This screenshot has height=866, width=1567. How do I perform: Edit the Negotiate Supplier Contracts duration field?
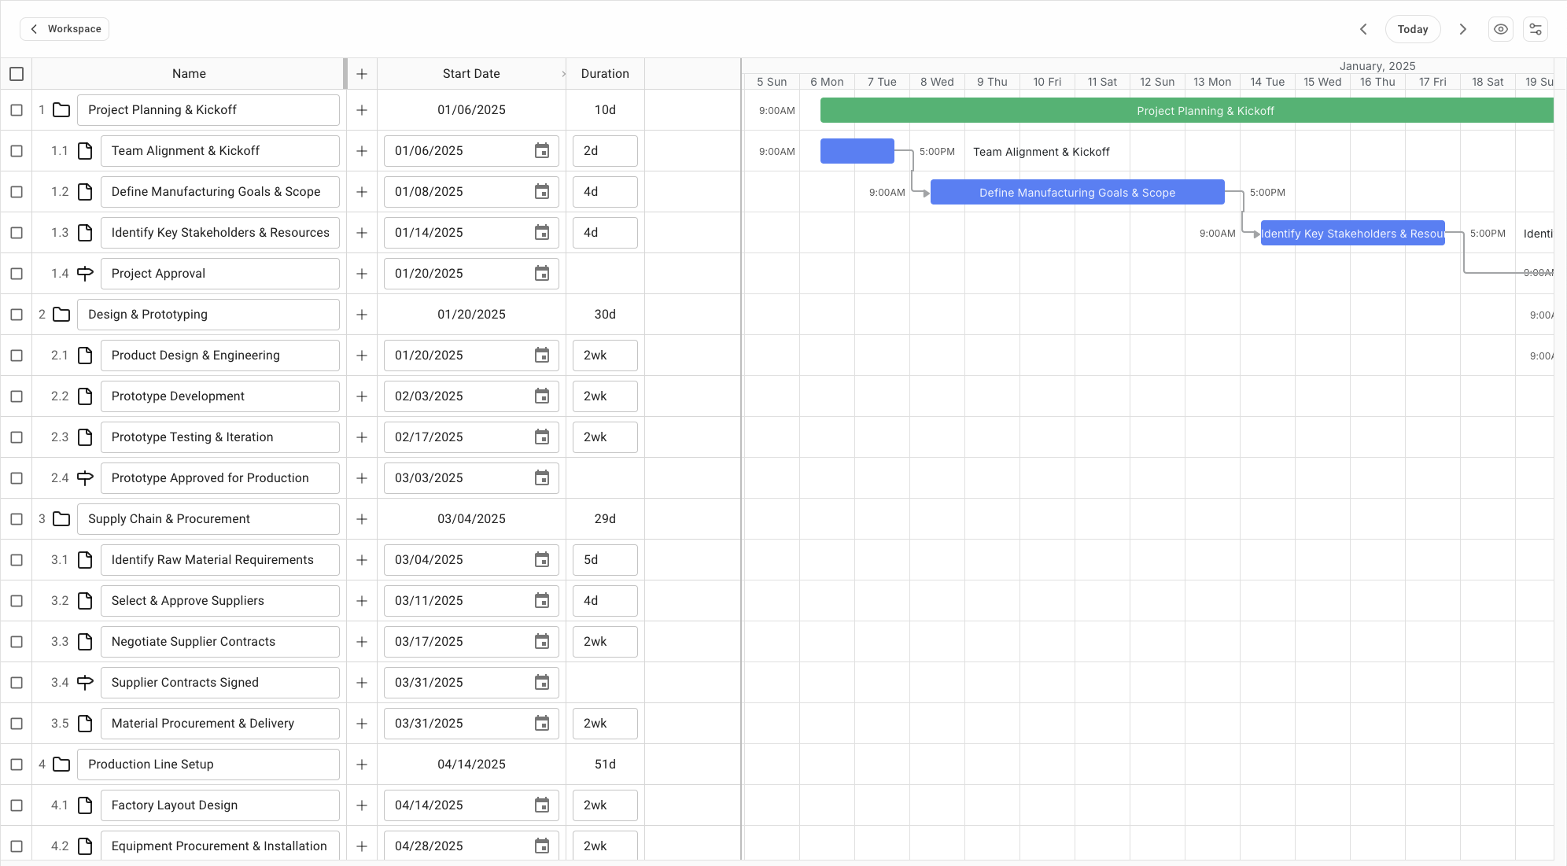tap(604, 642)
